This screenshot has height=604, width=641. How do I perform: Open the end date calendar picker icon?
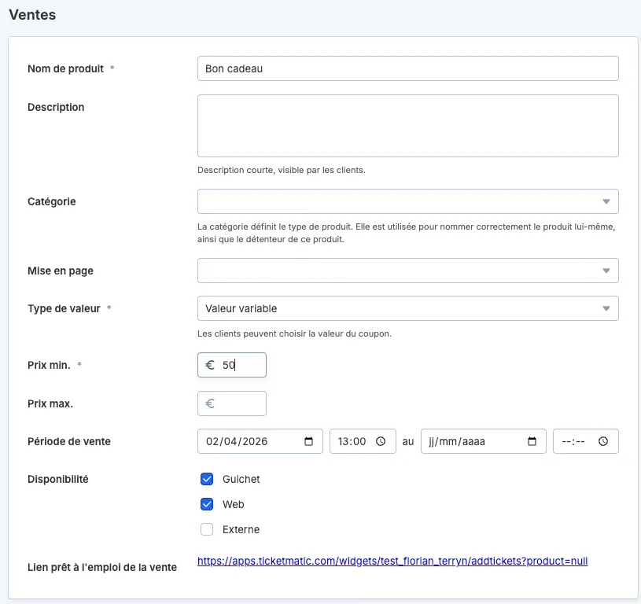(x=532, y=441)
